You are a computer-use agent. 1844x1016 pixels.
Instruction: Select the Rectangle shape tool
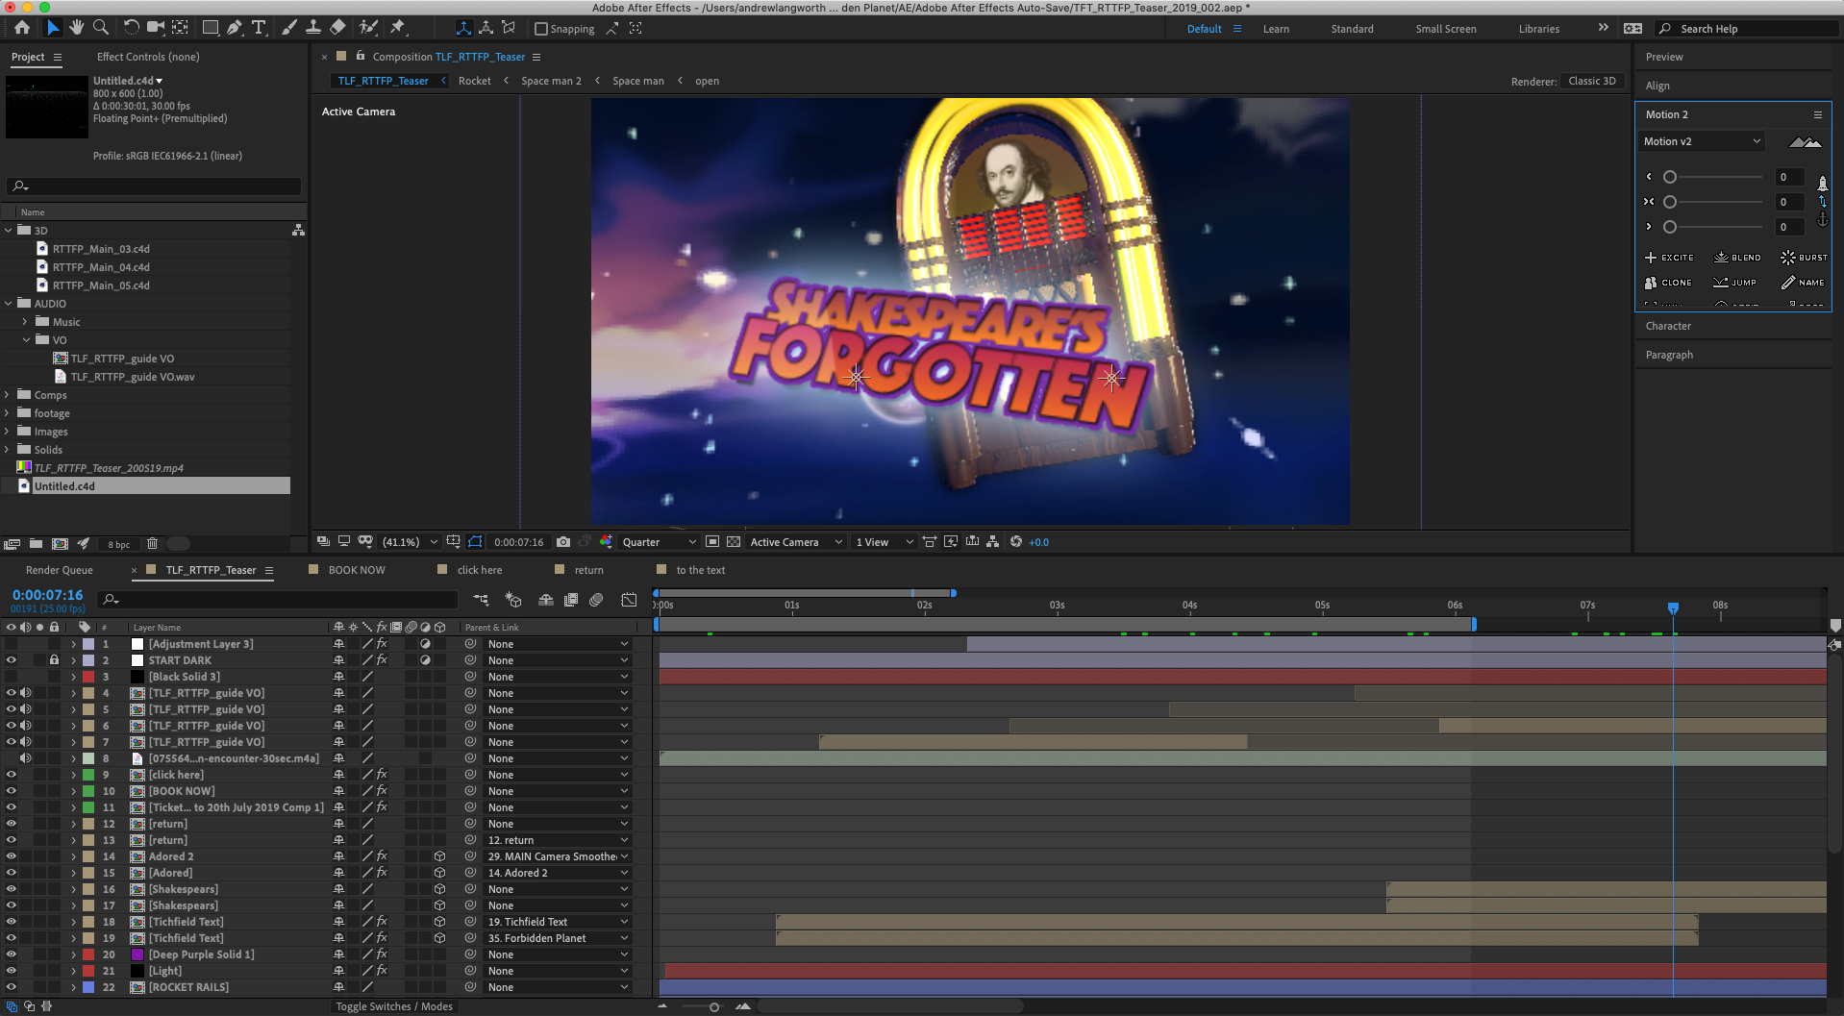[211, 28]
